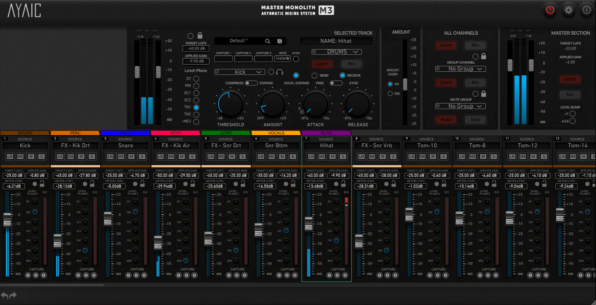Image resolution: width=596 pixels, height=305 pixels.
Task: Select the PRE amount fader option
Action: point(390,94)
